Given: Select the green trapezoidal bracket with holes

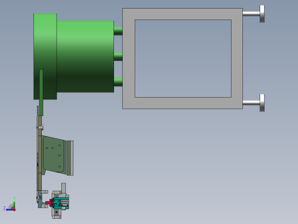Looking at the screenshot, I should tap(54, 155).
